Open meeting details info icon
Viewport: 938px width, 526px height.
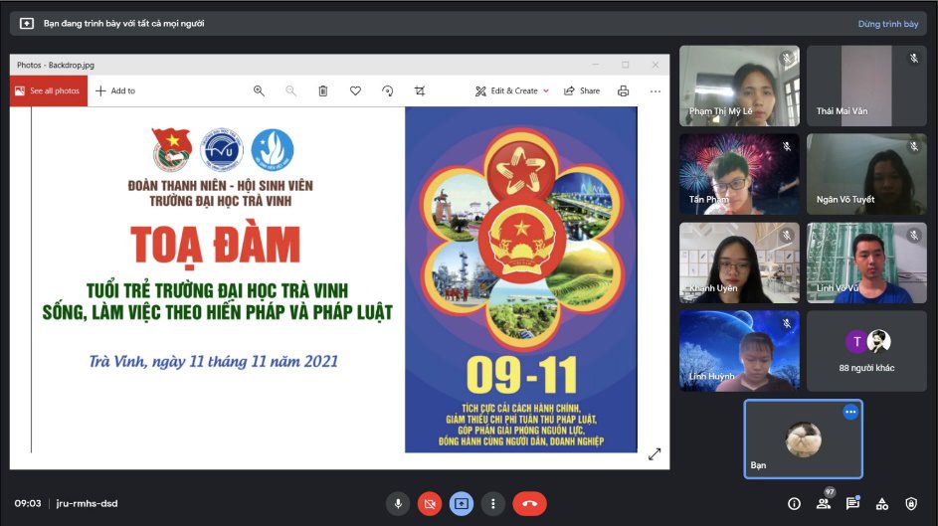point(794,503)
